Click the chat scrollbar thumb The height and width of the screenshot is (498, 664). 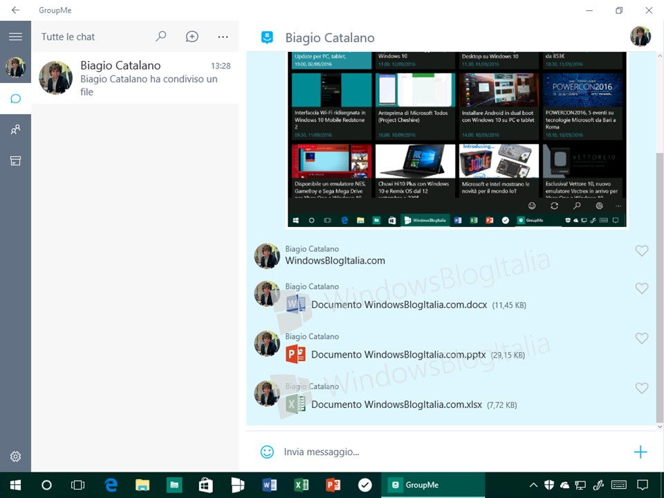(x=659, y=288)
